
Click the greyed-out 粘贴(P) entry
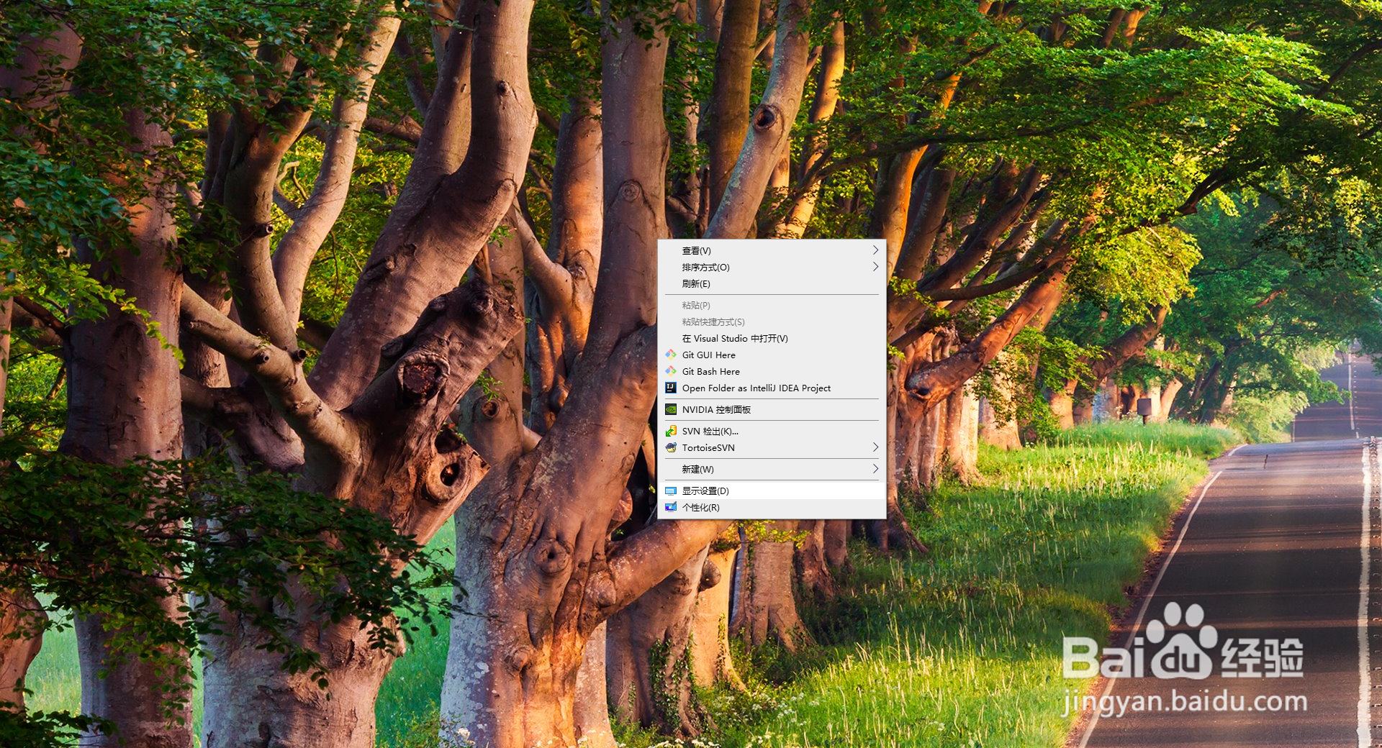click(772, 305)
